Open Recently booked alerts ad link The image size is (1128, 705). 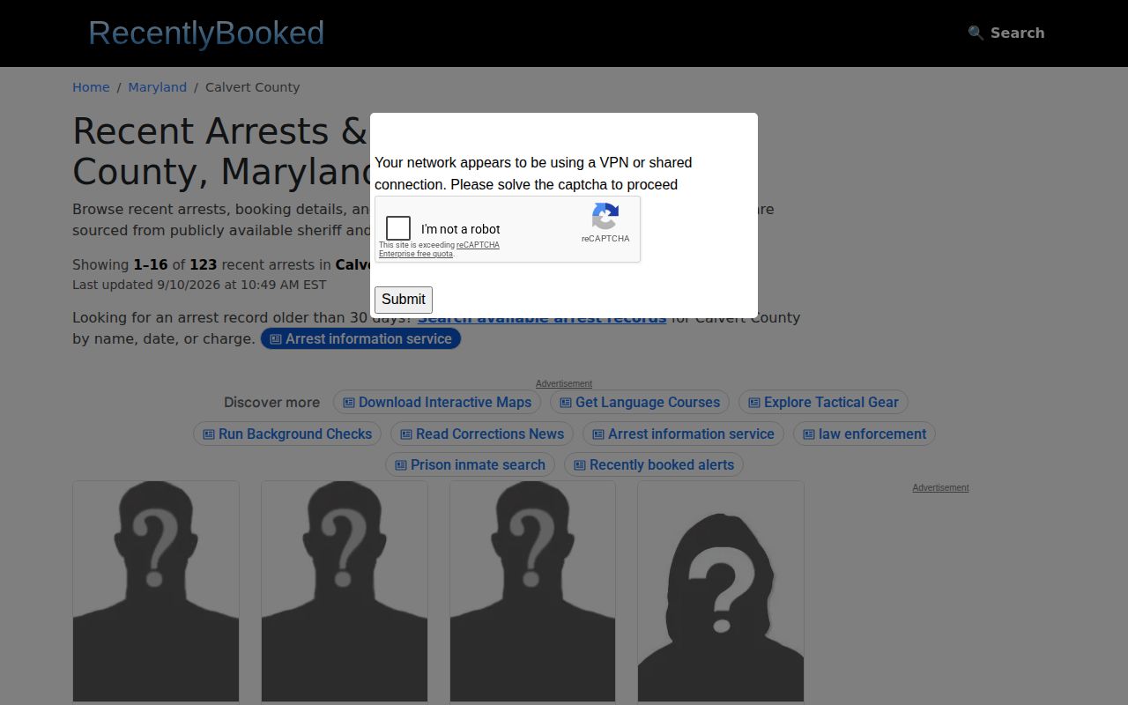[x=654, y=464]
